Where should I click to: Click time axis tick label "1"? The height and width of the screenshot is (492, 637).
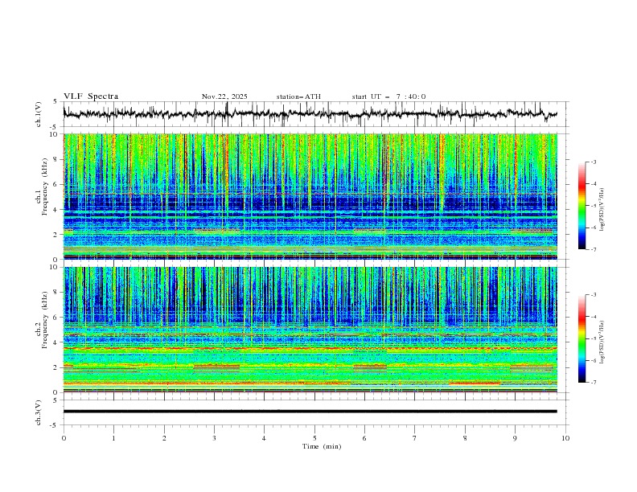113,438
